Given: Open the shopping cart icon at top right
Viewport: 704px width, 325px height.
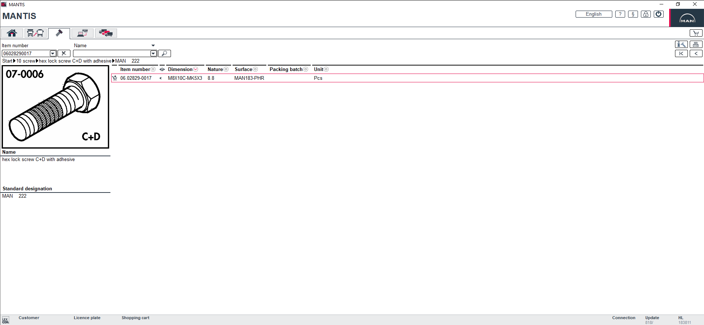Looking at the screenshot, I should click(x=696, y=33).
